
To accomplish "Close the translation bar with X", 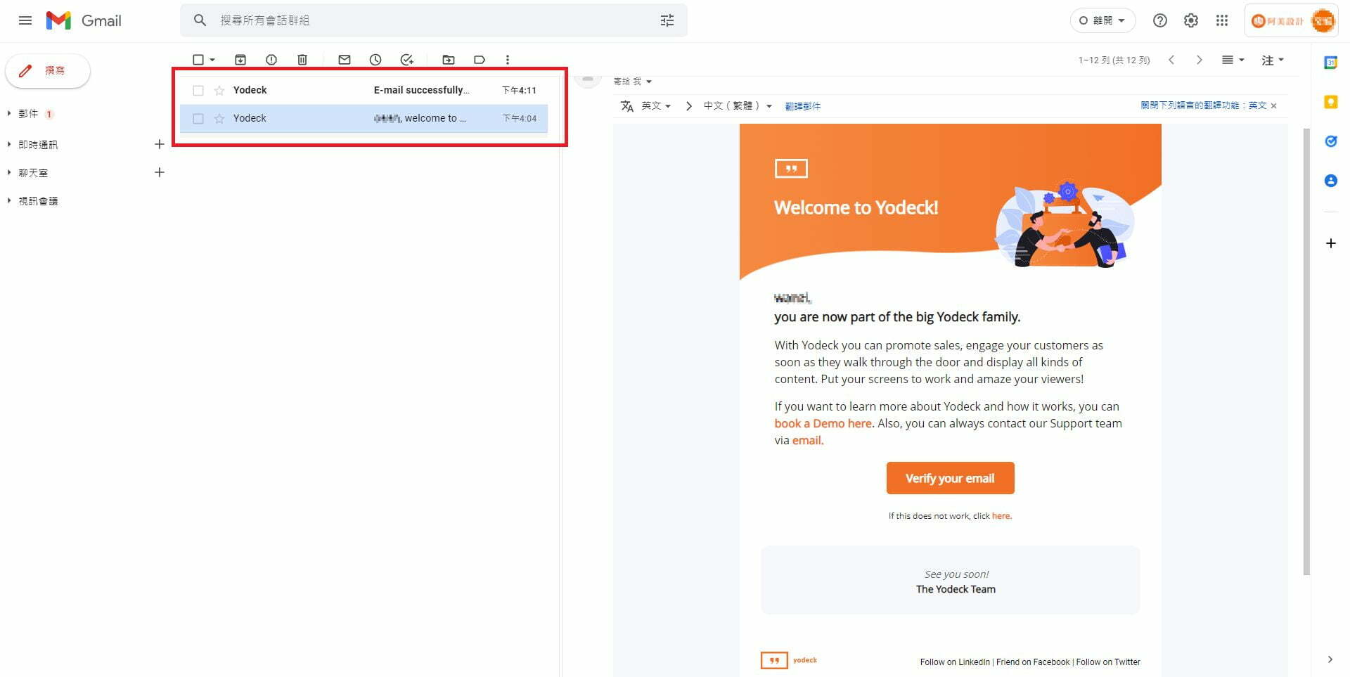I will coord(1273,106).
